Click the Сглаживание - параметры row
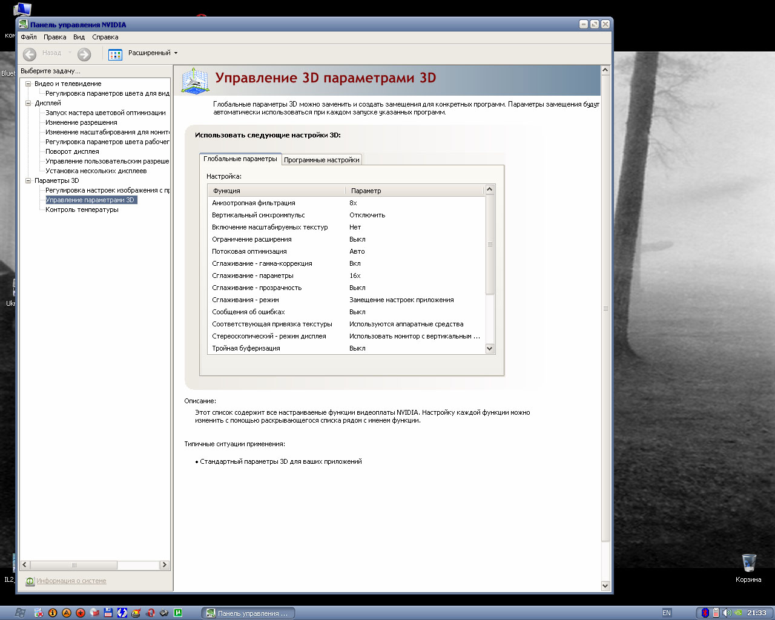Image resolution: width=775 pixels, height=620 pixels. [346, 275]
